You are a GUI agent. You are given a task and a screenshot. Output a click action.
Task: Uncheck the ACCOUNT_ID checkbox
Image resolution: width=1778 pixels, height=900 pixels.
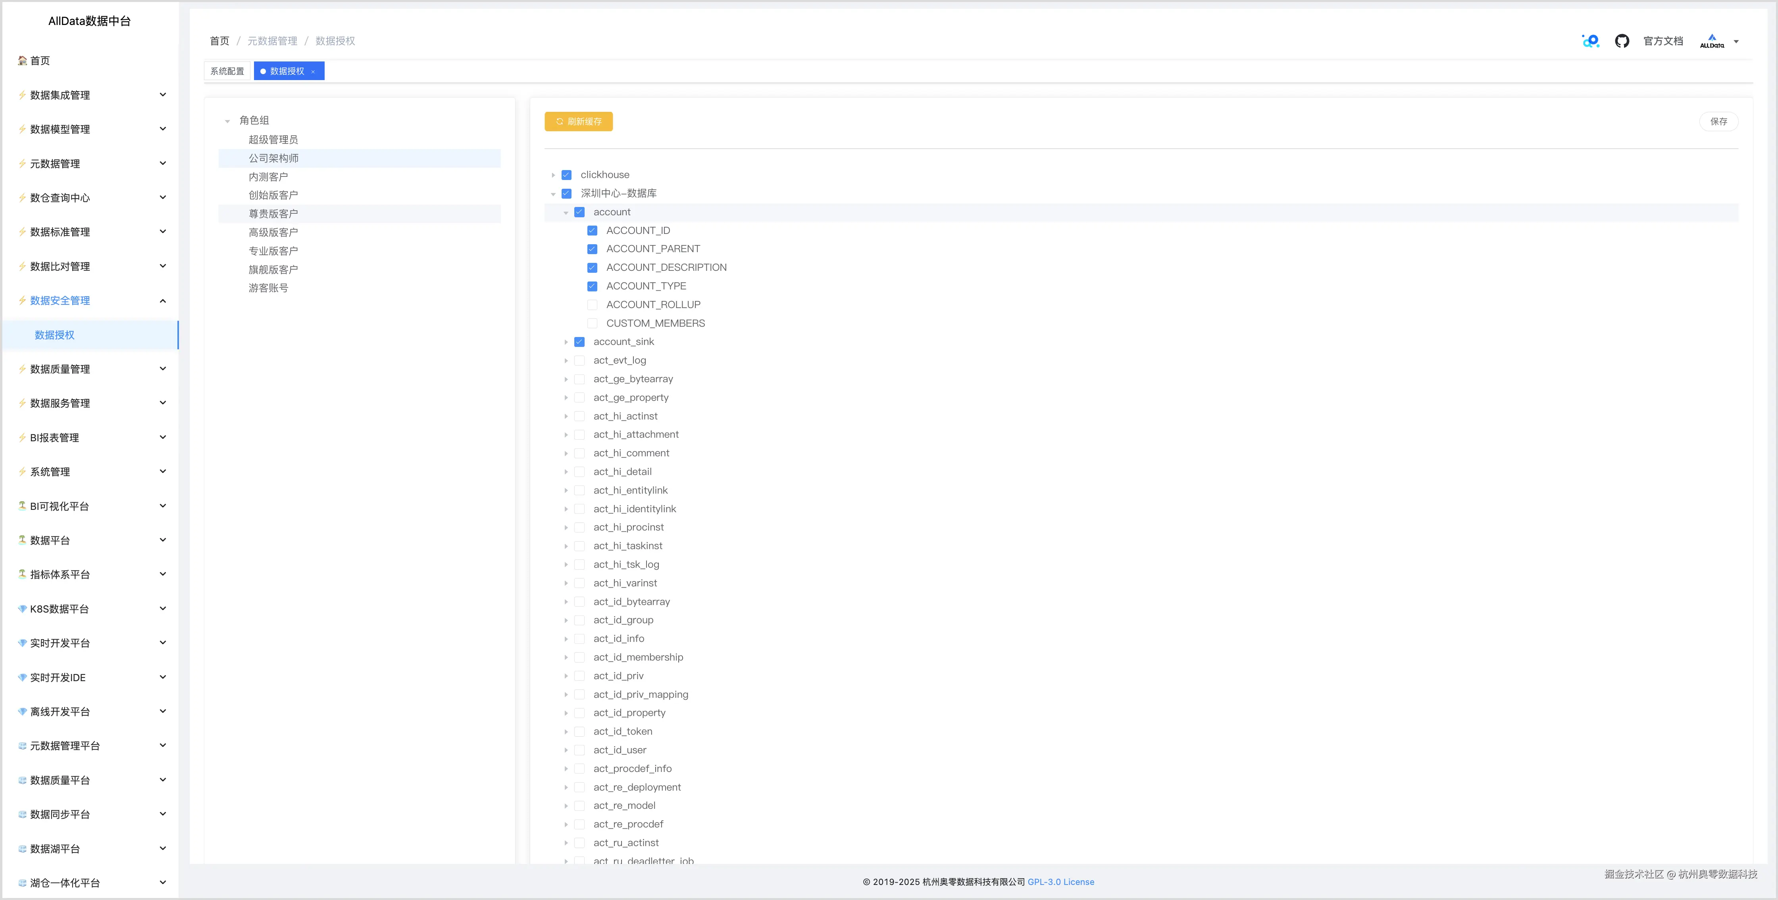(592, 231)
